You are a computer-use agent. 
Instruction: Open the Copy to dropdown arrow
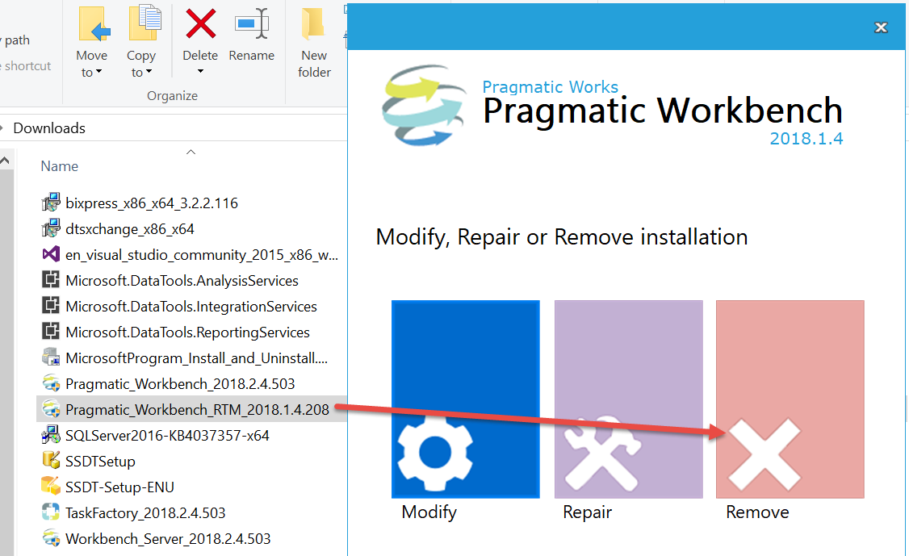(149, 73)
